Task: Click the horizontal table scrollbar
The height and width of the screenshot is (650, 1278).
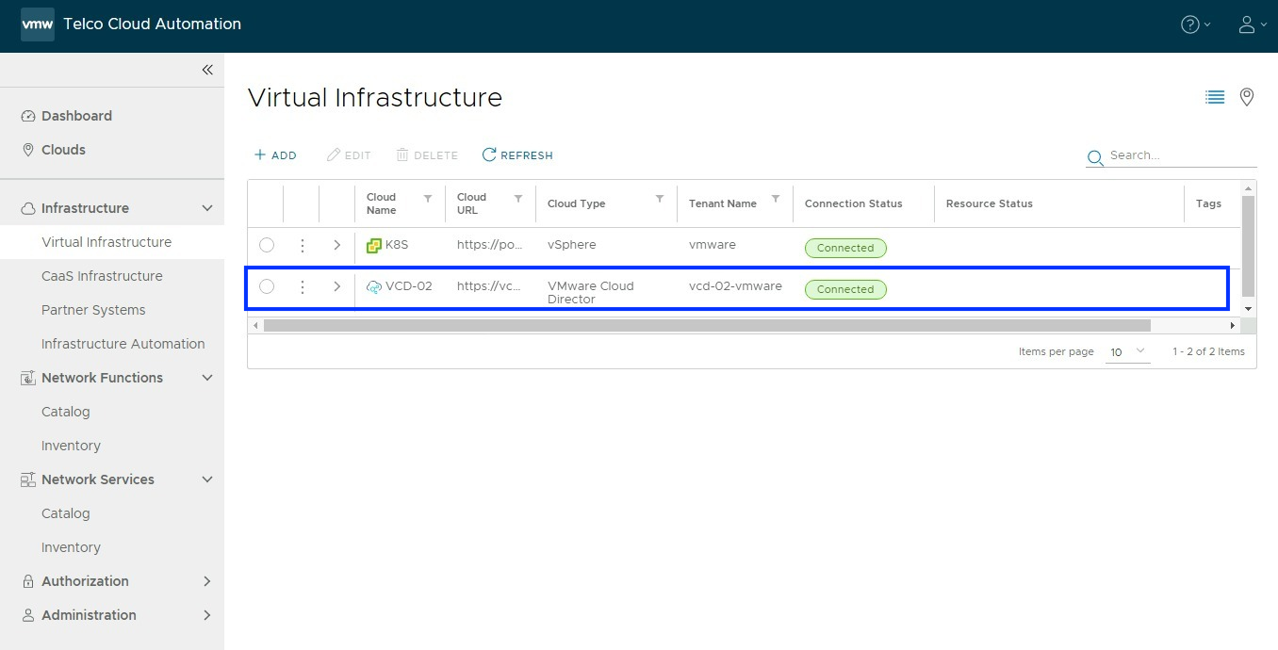Action: coord(707,325)
